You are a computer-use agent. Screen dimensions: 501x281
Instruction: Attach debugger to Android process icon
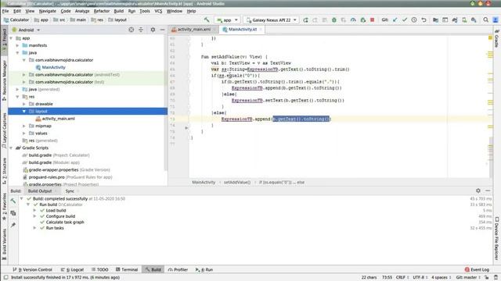click(363, 20)
